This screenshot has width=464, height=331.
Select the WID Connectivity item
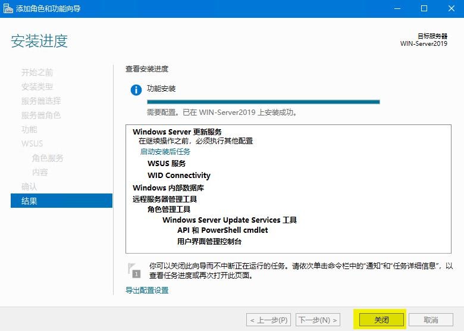tap(178, 176)
